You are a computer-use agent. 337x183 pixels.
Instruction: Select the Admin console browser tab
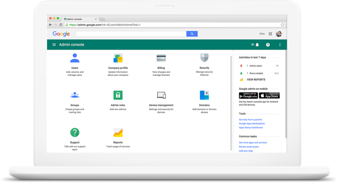pos(80,19)
